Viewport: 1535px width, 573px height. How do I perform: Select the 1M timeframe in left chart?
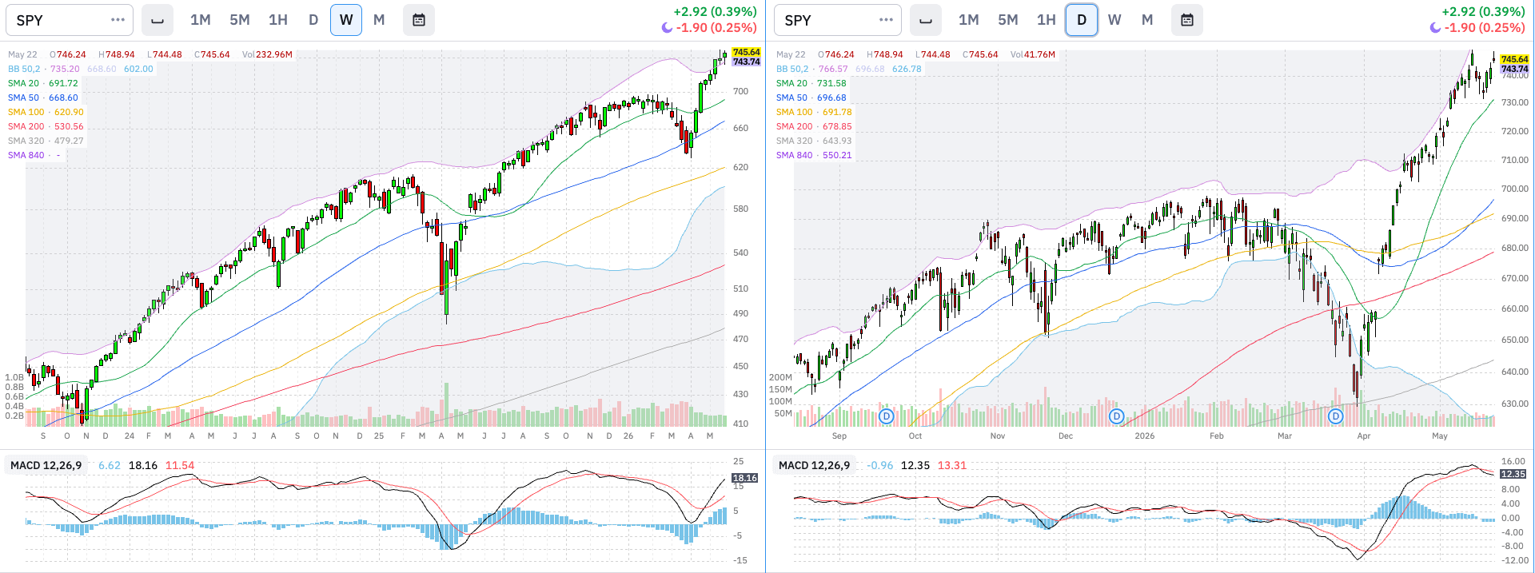(201, 20)
